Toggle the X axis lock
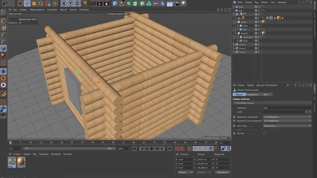 64,3
